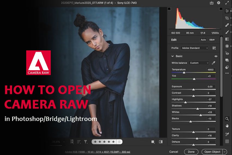Select the Crop tool
The height and width of the screenshot is (155, 232).
pyautogui.click(x=227, y=18)
